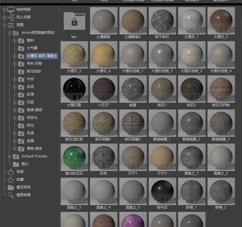Select the 砖墙_2 material thumbnail
242x227 pixels.
pos(221,192)
